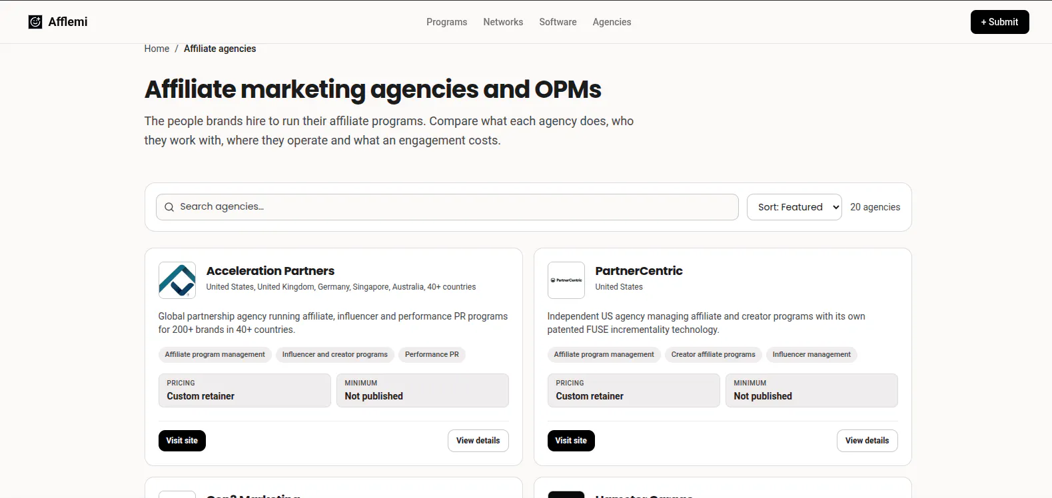Click PartnerCentric's Not published minimum box
Image resolution: width=1052 pixels, height=498 pixels.
[x=811, y=390]
